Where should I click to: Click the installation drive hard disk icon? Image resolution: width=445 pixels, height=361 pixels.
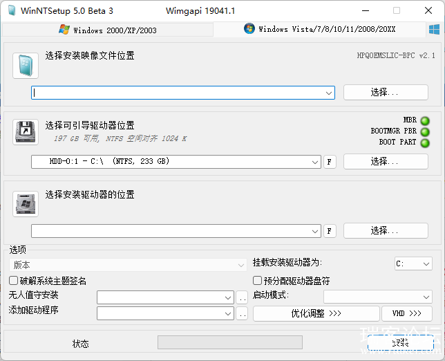pos(26,204)
